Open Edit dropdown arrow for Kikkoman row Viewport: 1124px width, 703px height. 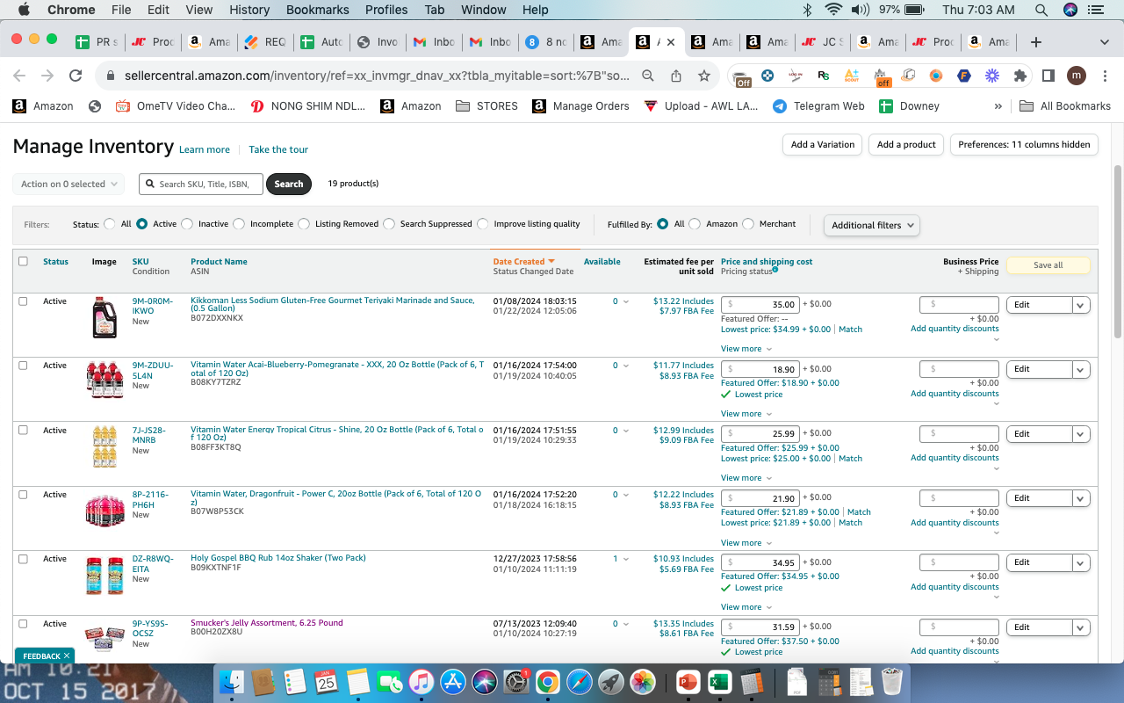1081,305
